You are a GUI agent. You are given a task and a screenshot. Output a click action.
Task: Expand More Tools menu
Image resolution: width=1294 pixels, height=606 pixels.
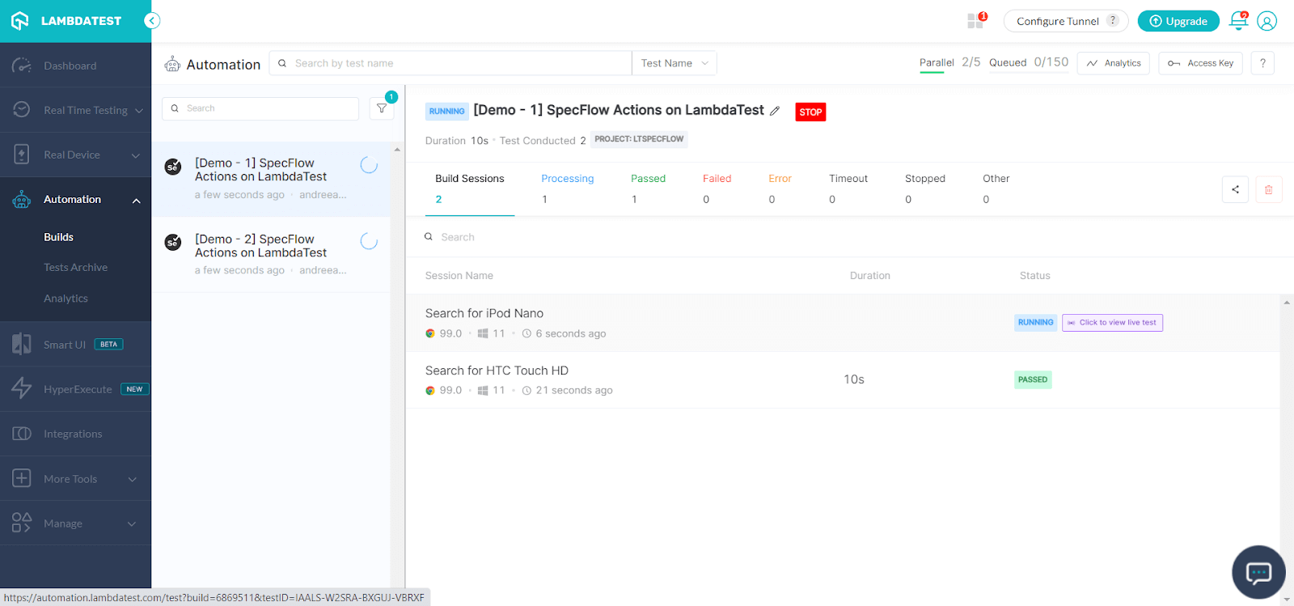(x=132, y=479)
